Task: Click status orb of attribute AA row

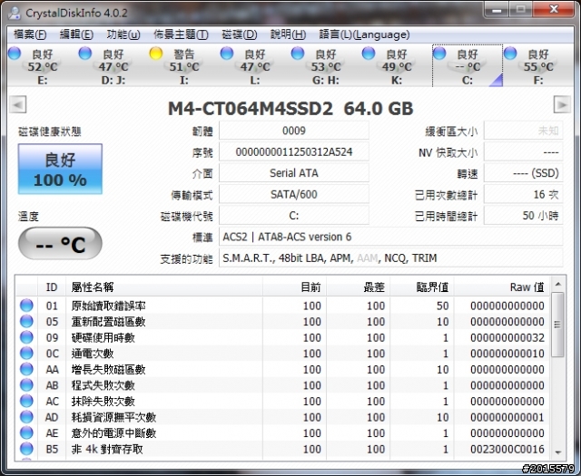Action: tap(26, 369)
